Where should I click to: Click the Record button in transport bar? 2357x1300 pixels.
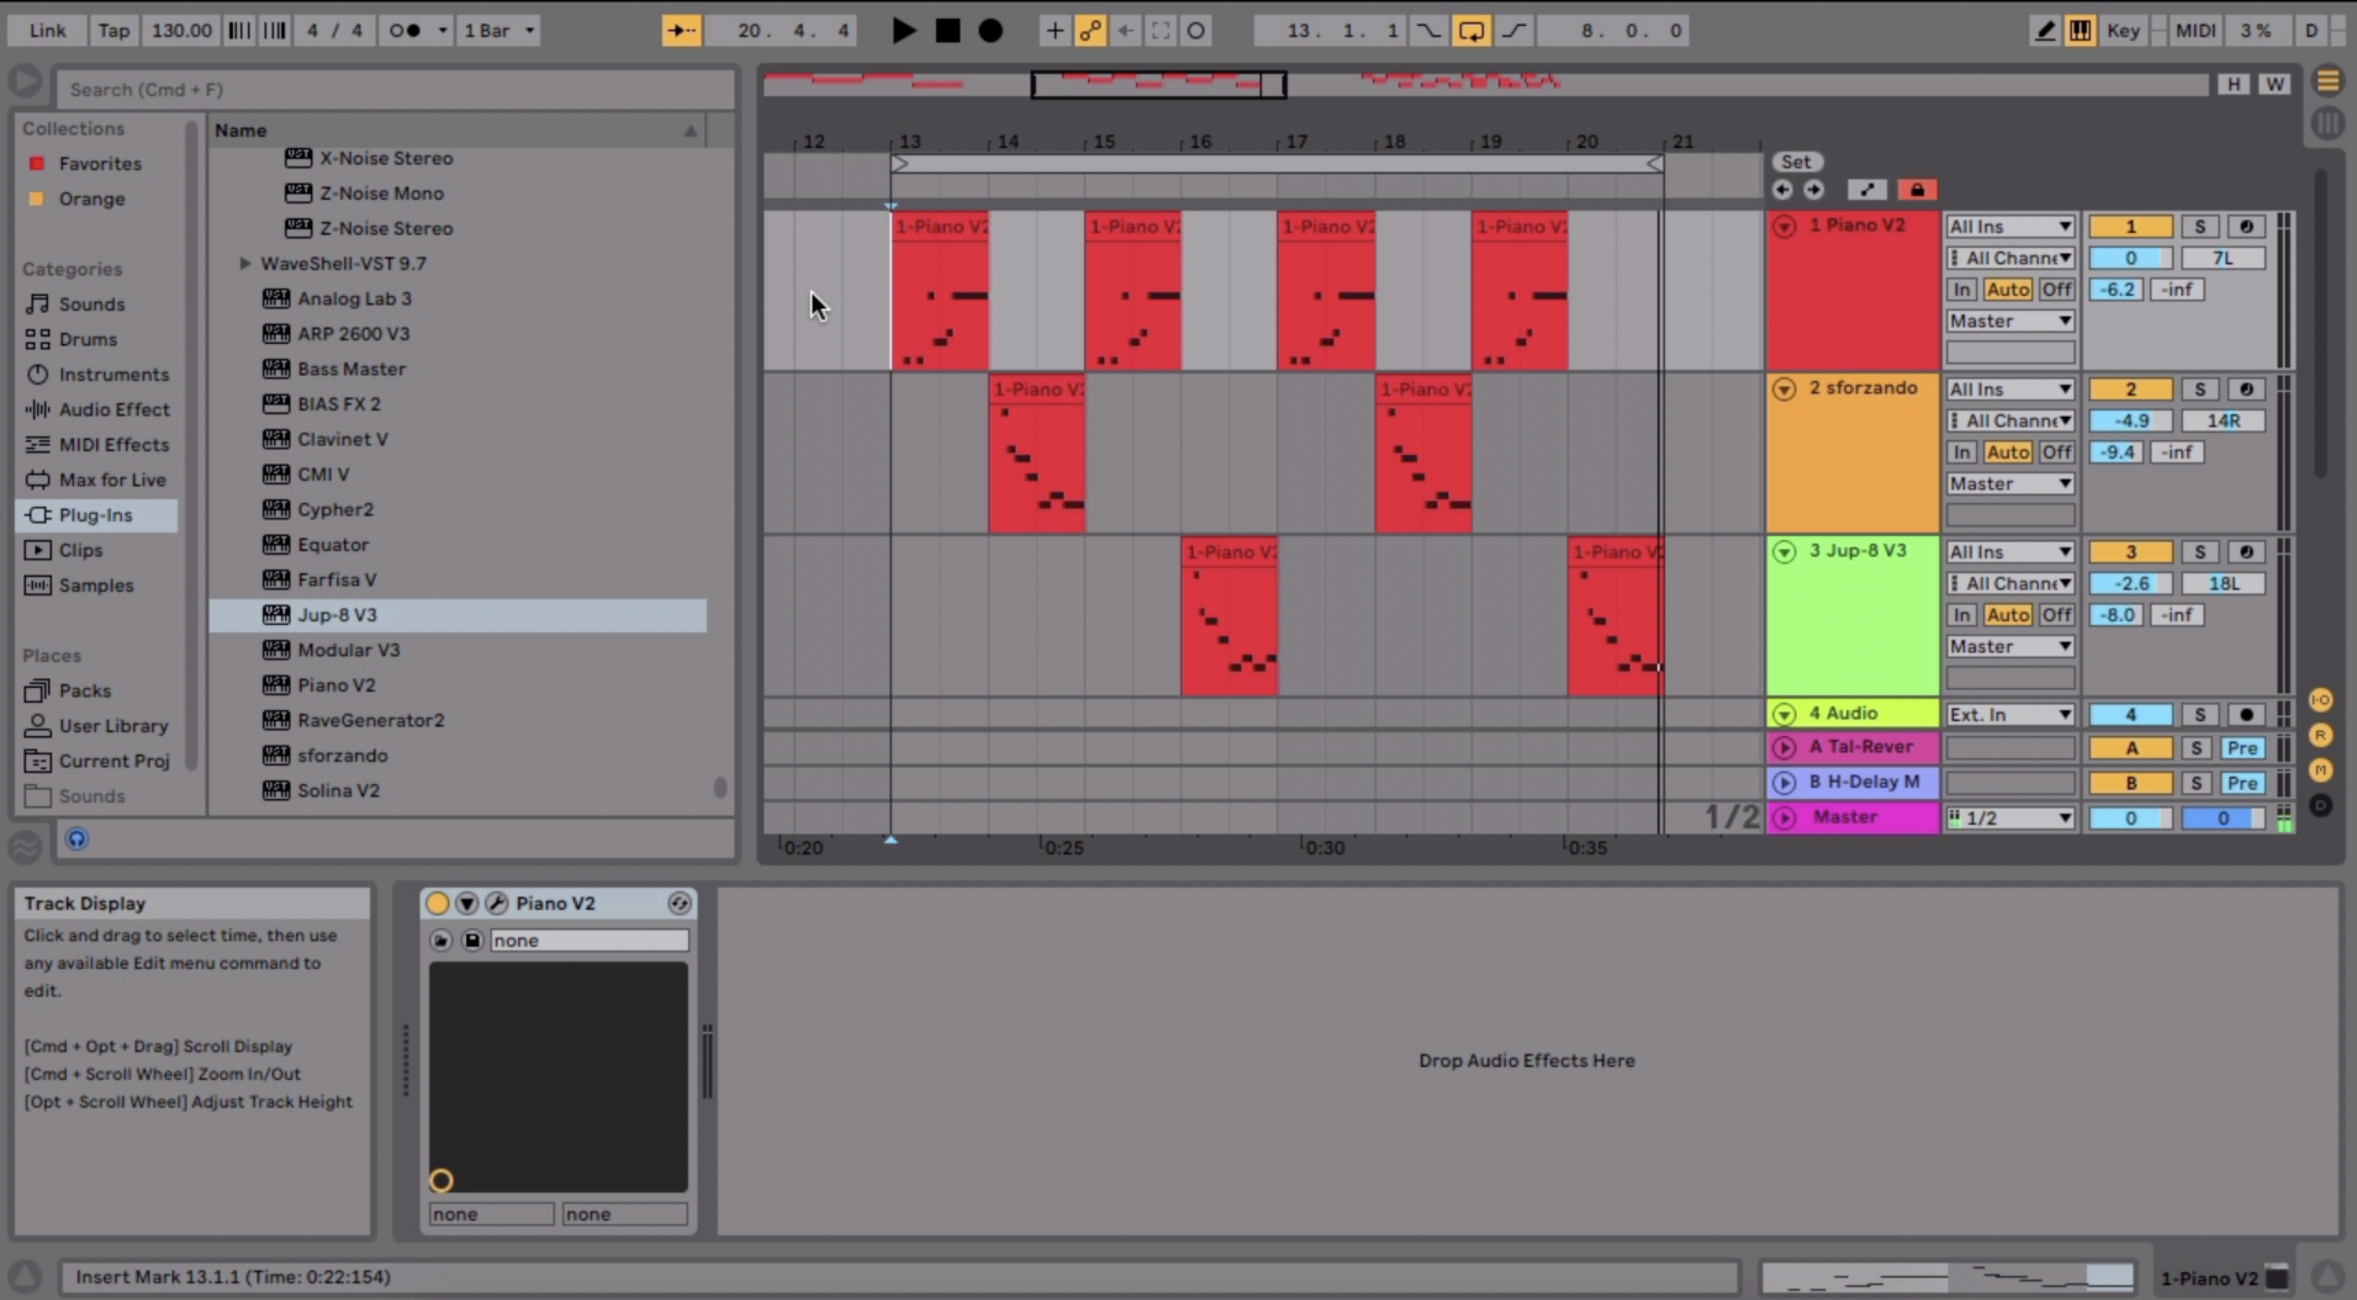click(990, 31)
